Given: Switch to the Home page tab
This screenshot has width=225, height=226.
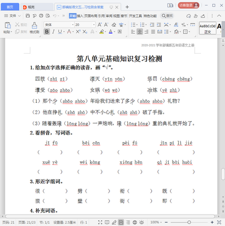Looking at the screenshot, I should [10, 7].
